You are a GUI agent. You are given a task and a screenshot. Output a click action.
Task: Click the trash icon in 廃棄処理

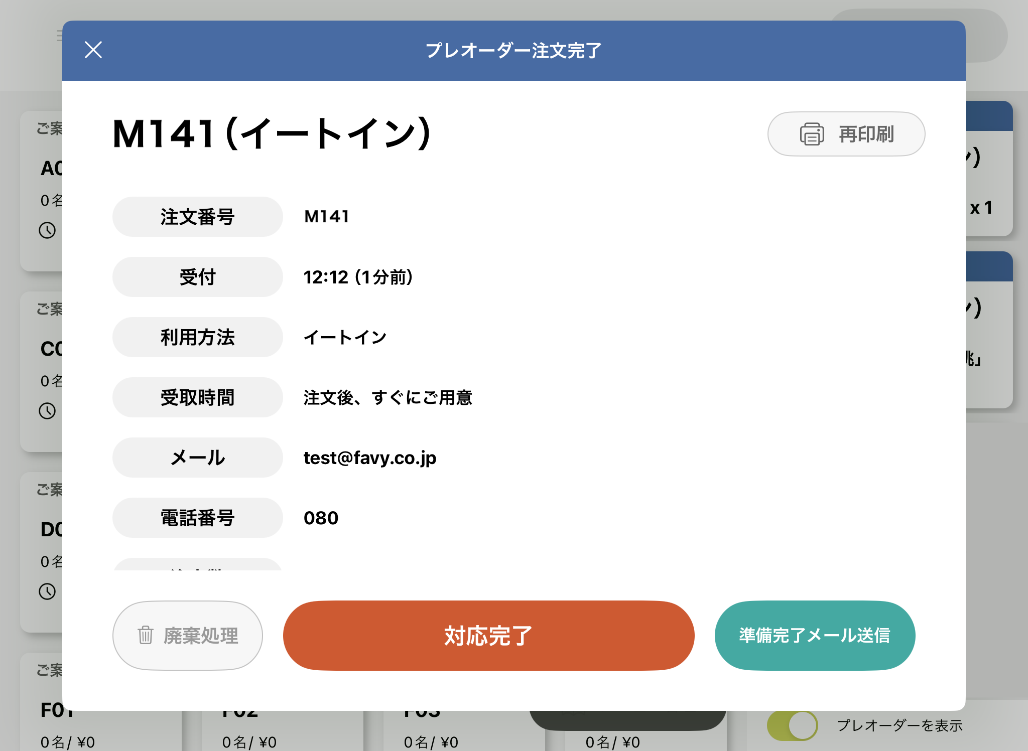145,635
